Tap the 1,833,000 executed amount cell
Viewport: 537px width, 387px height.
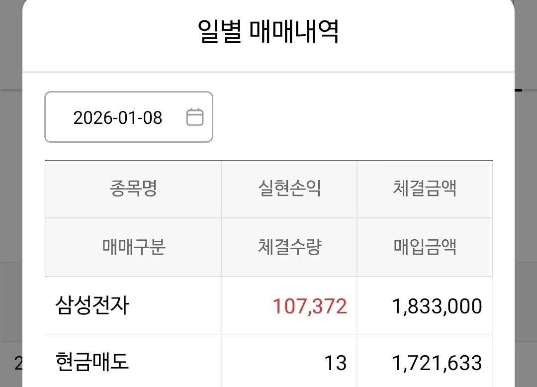437,306
